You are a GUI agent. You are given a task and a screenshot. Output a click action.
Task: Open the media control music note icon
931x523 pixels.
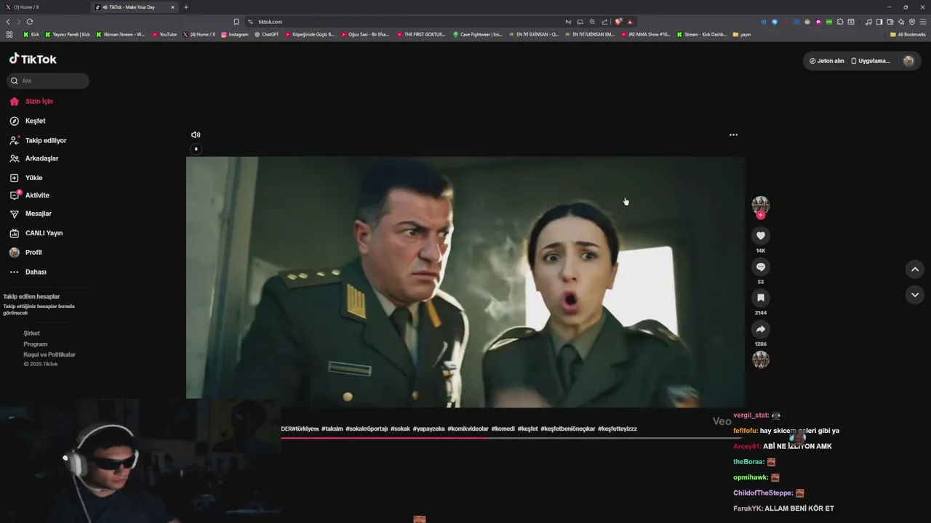pyautogui.click(x=868, y=22)
